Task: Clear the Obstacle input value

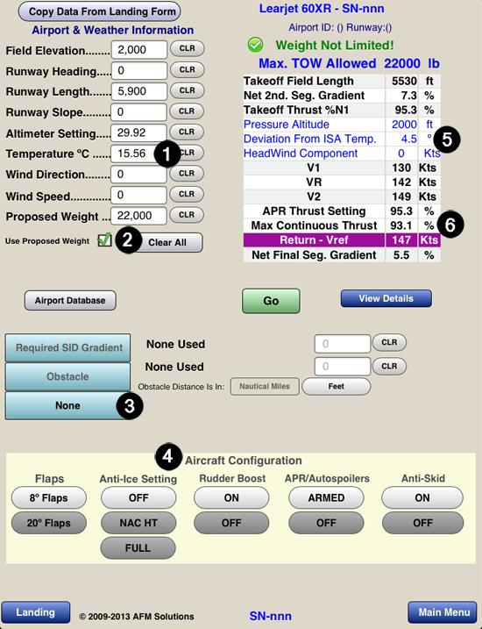Action: [x=389, y=366]
